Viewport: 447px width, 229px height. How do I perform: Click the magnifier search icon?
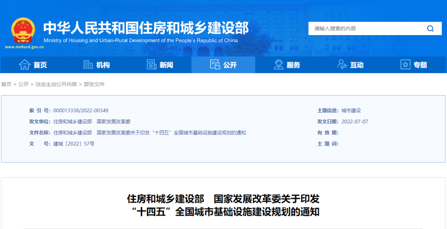point(430,28)
